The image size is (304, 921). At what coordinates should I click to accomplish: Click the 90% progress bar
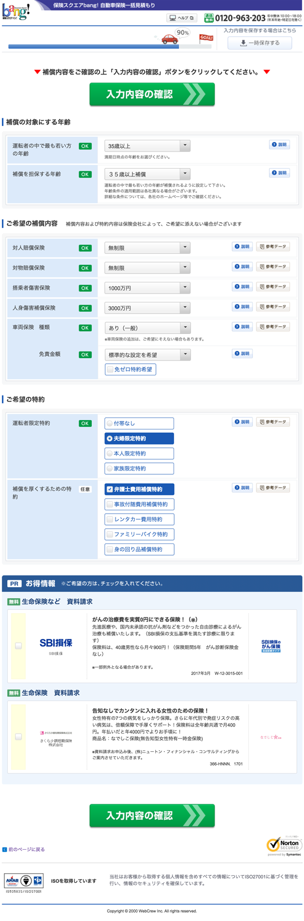[x=109, y=46]
